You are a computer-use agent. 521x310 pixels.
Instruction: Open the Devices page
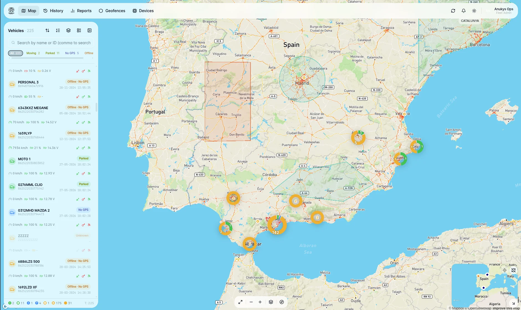pos(143,11)
